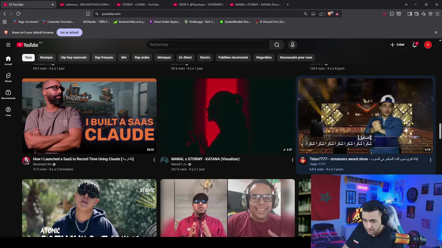Open the MANAL x STORMY - KATANA title link
The width and height of the screenshot is (442, 248).
click(x=205, y=159)
